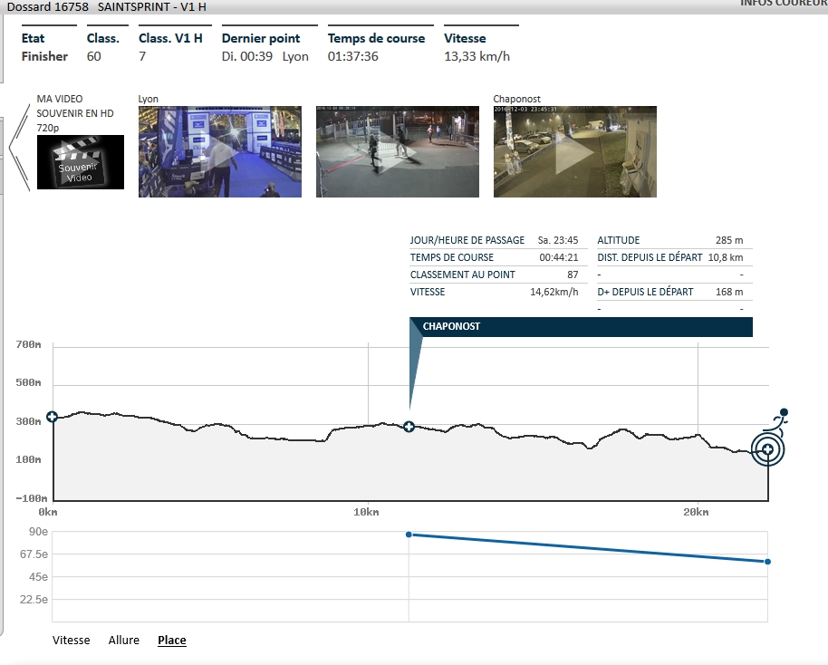
Task: Click the finish target marker on profile
Action: click(768, 449)
